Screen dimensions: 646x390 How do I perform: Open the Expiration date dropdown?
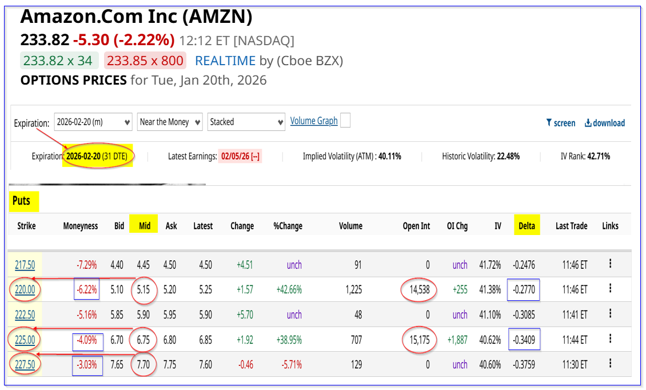[94, 122]
